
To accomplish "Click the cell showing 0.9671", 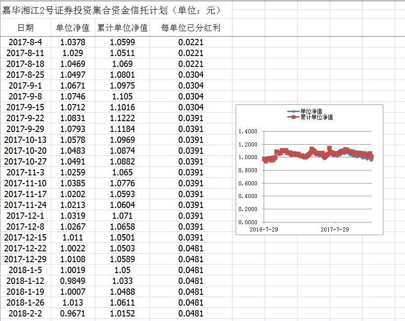I will click(x=72, y=313).
